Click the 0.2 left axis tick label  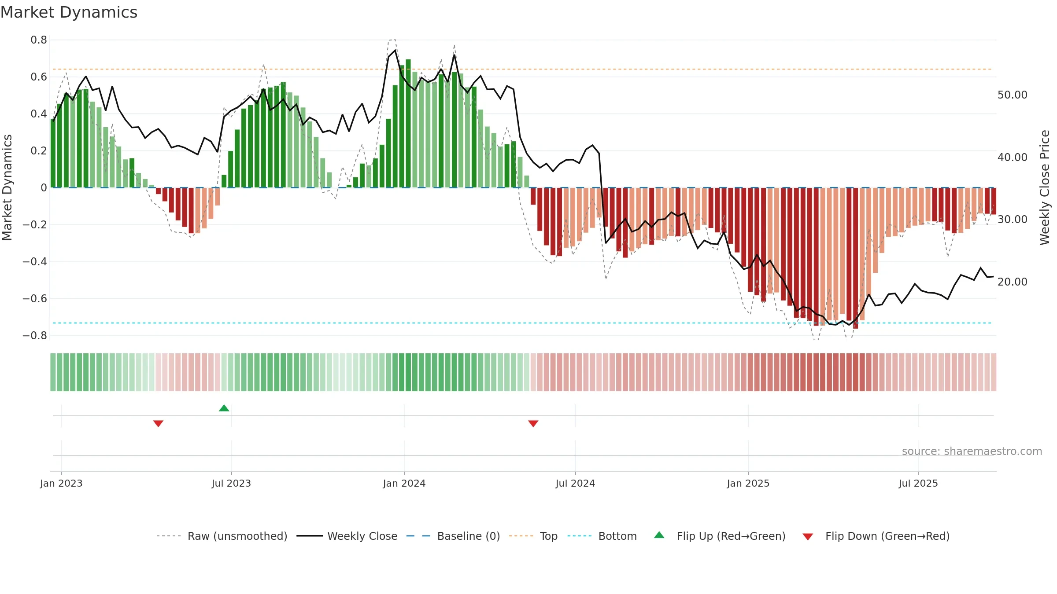pos(39,151)
